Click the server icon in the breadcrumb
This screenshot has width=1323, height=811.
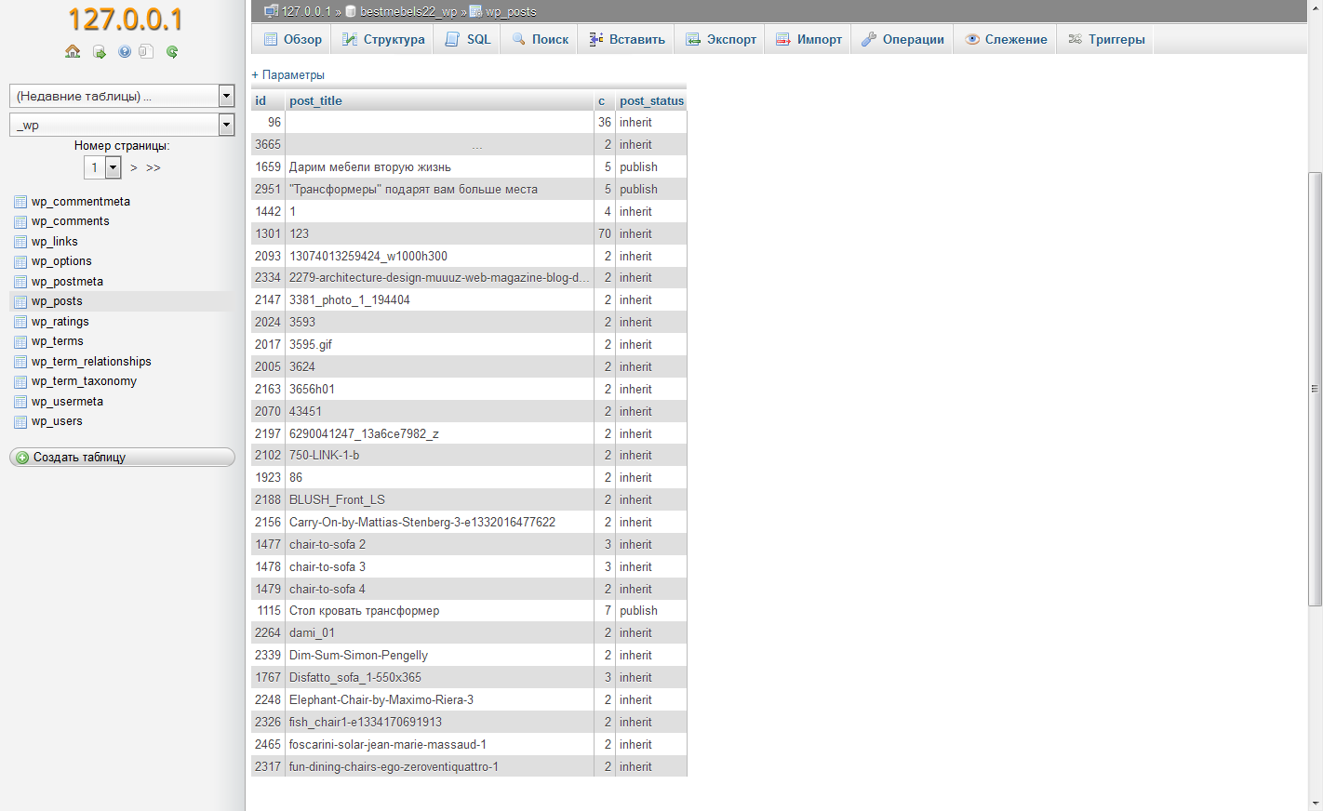[271, 11]
